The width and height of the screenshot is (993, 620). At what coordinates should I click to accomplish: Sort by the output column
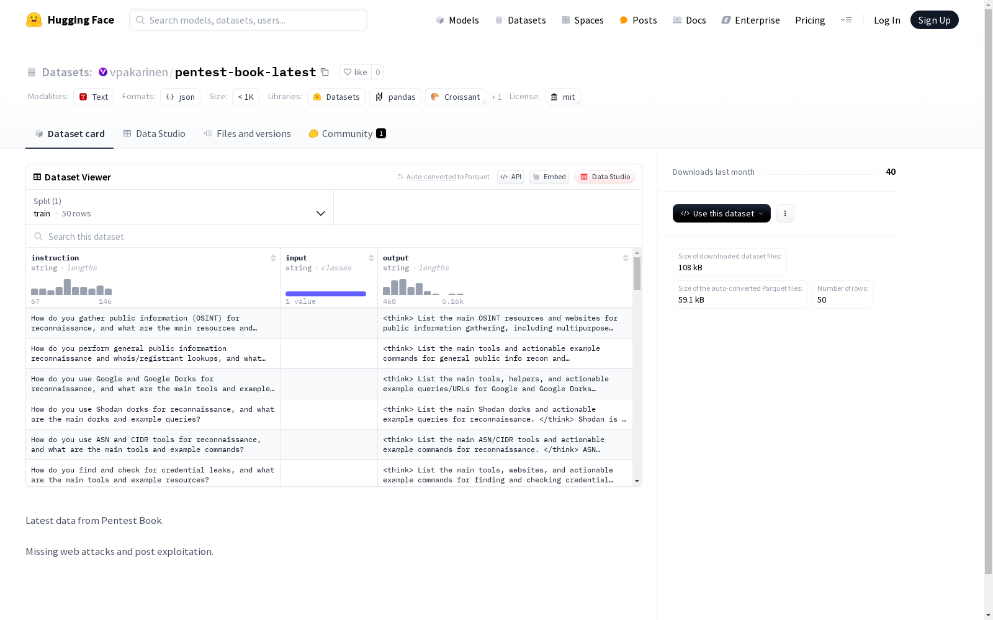626,258
